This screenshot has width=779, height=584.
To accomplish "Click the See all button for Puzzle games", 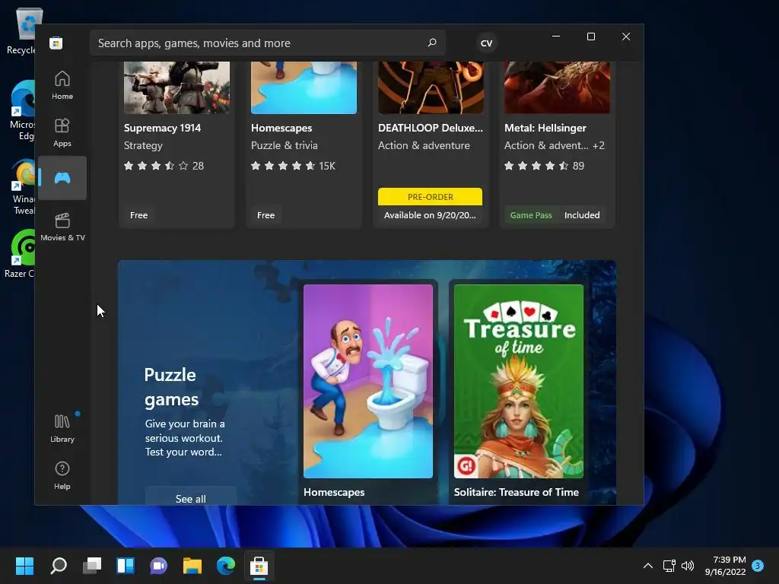I will click(191, 498).
